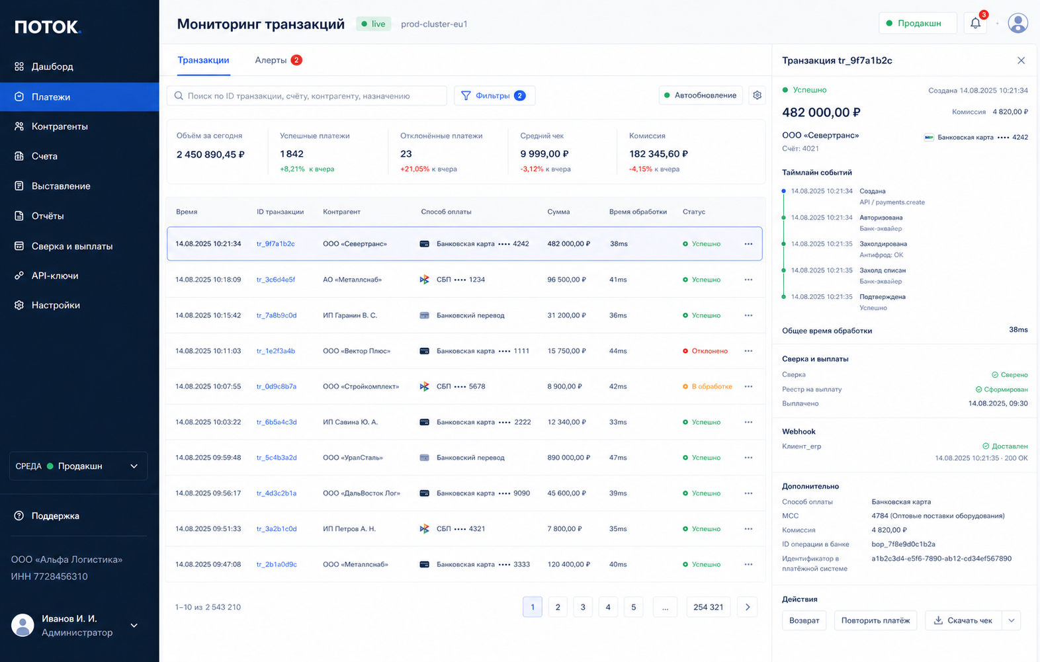Click the Повторить платёж button
The image size is (1040, 662).
click(x=875, y=620)
